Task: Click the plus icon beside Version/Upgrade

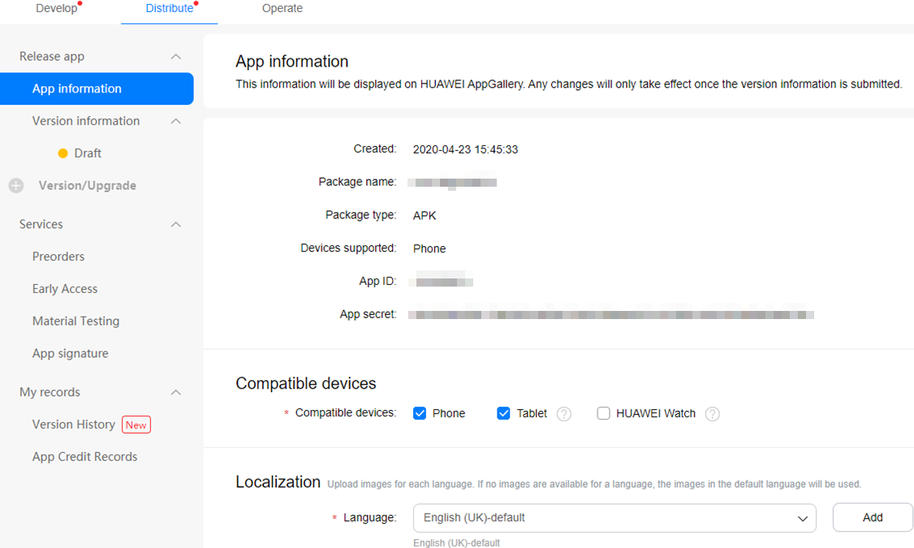Action: [16, 186]
